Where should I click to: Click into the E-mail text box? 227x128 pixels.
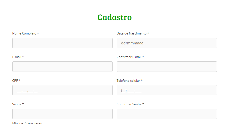(62, 67)
